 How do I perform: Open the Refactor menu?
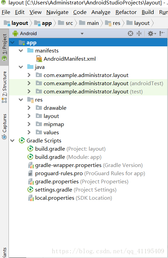(126, 12)
